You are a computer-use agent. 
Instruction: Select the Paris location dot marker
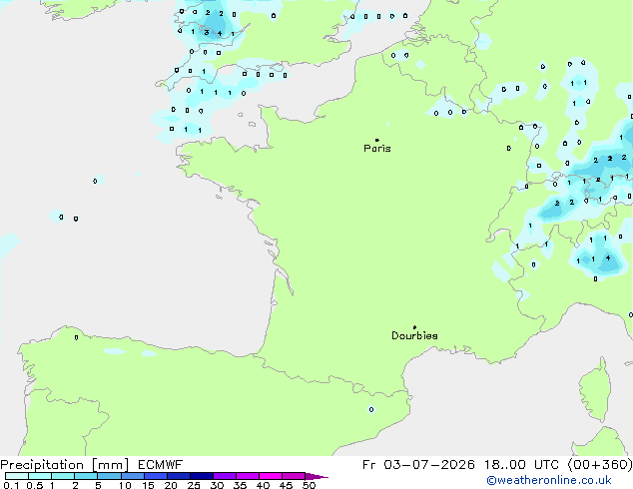point(377,140)
